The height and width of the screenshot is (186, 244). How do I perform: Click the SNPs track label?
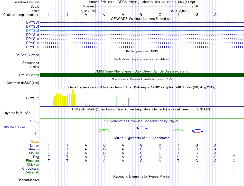coord(35,67)
